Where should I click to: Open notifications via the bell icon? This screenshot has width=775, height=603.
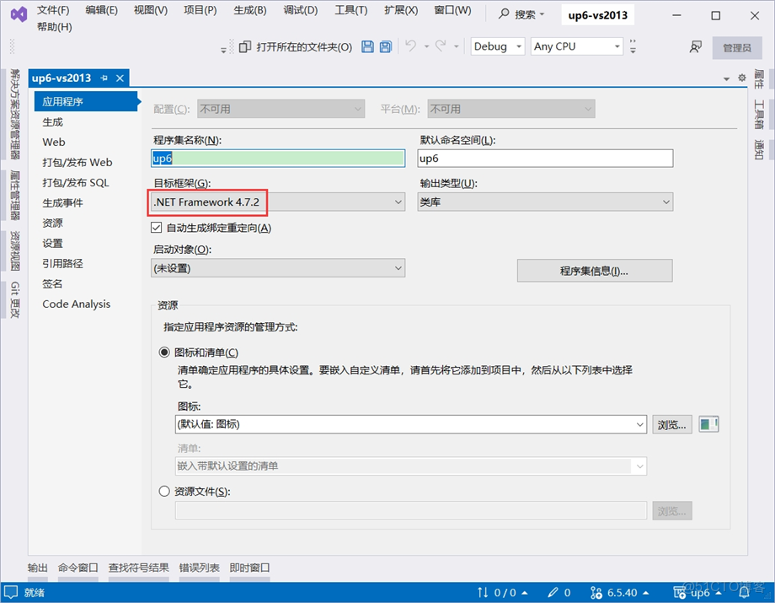coord(742,593)
